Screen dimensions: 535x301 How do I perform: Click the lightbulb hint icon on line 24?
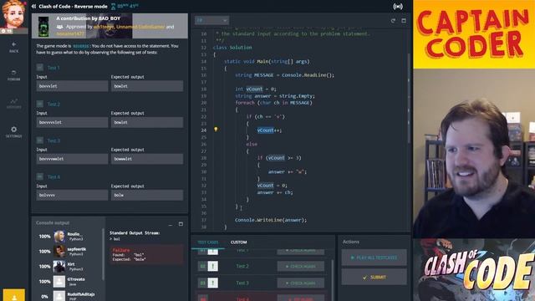(216, 130)
